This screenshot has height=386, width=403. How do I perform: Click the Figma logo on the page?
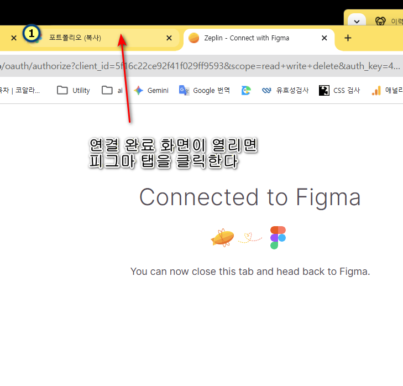pyautogui.click(x=278, y=237)
